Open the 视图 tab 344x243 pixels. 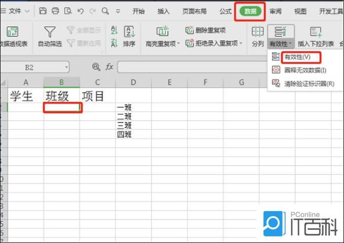pos(300,11)
